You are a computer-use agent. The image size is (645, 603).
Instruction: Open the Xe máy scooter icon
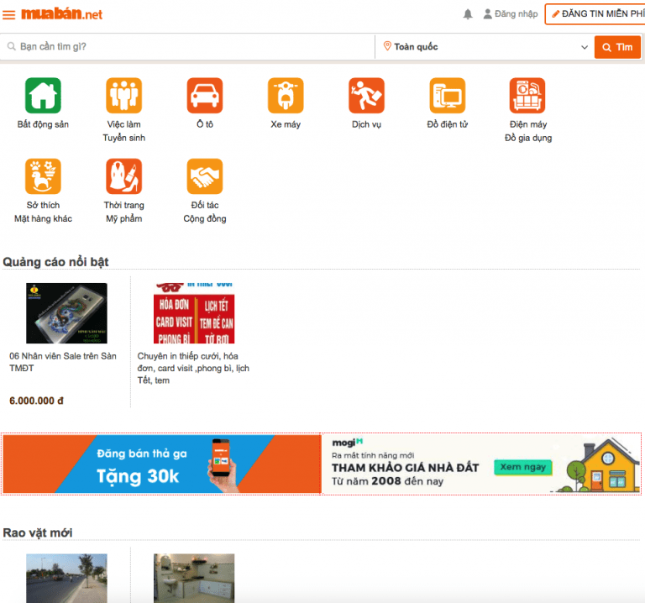[286, 96]
